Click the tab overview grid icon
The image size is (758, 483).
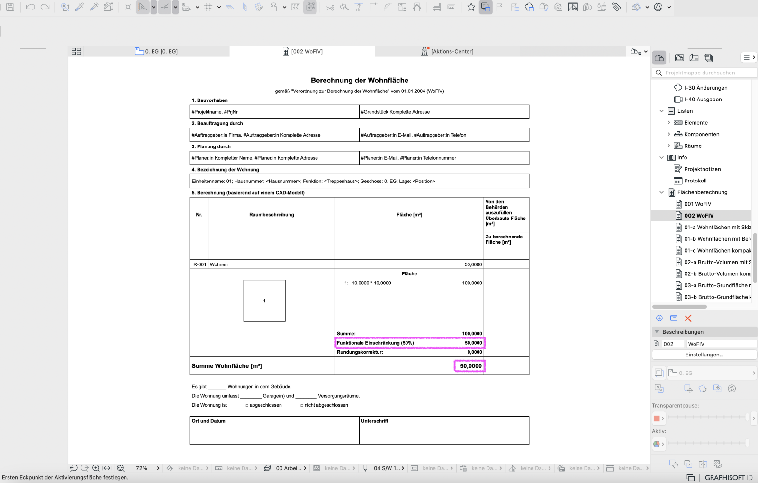click(76, 51)
